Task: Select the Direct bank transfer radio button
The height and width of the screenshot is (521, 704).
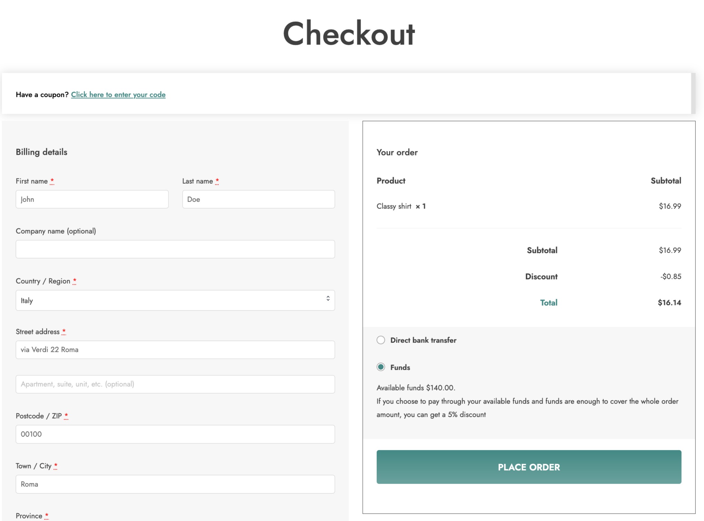Action: pyautogui.click(x=381, y=340)
